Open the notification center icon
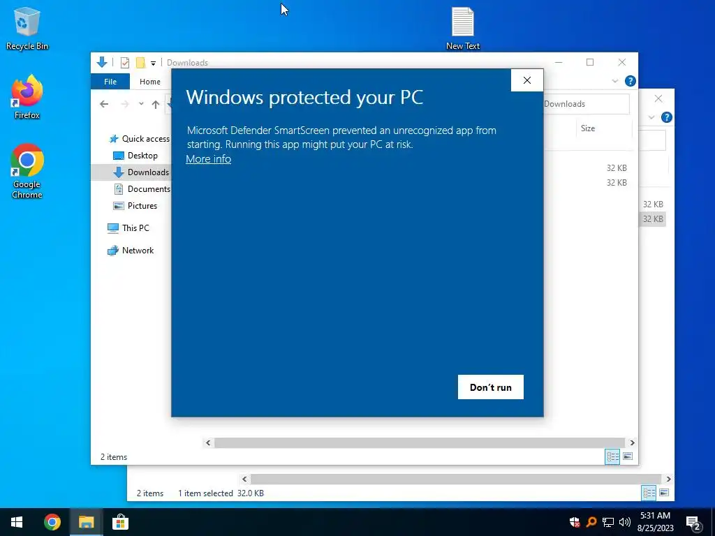Viewport: 715px width, 536px height. 693,523
